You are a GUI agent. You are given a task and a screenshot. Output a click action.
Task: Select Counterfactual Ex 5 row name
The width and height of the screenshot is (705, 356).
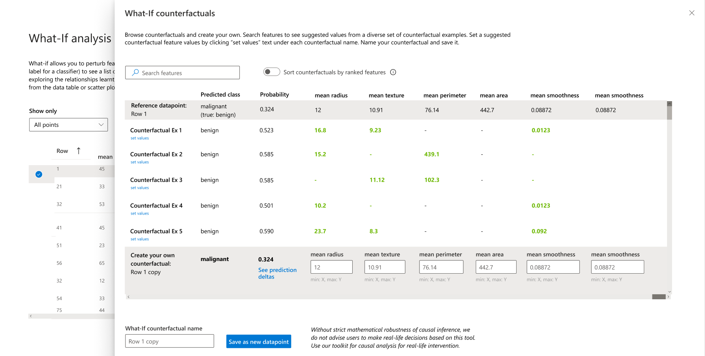click(156, 231)
